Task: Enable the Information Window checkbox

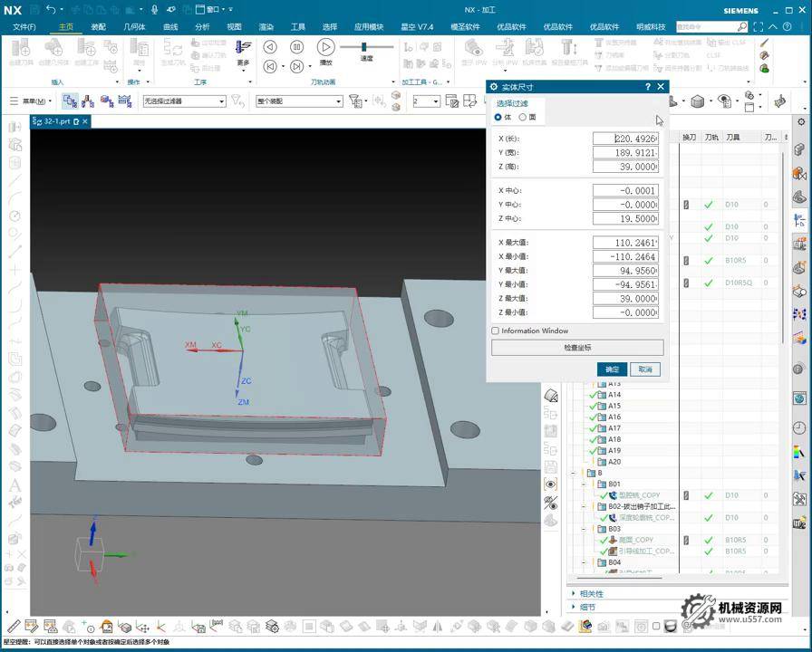Action: (496, 331)
